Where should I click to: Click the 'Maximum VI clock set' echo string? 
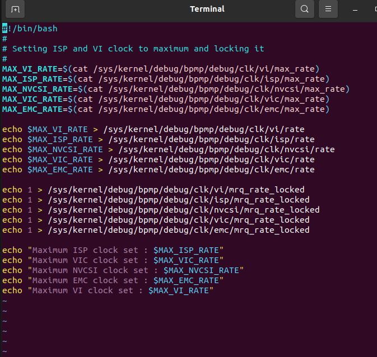tap(120, 291)
